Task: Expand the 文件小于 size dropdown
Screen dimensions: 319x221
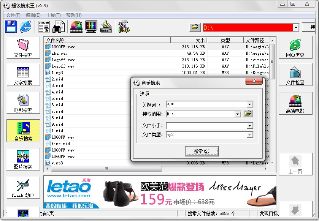Action: point(250,126)
